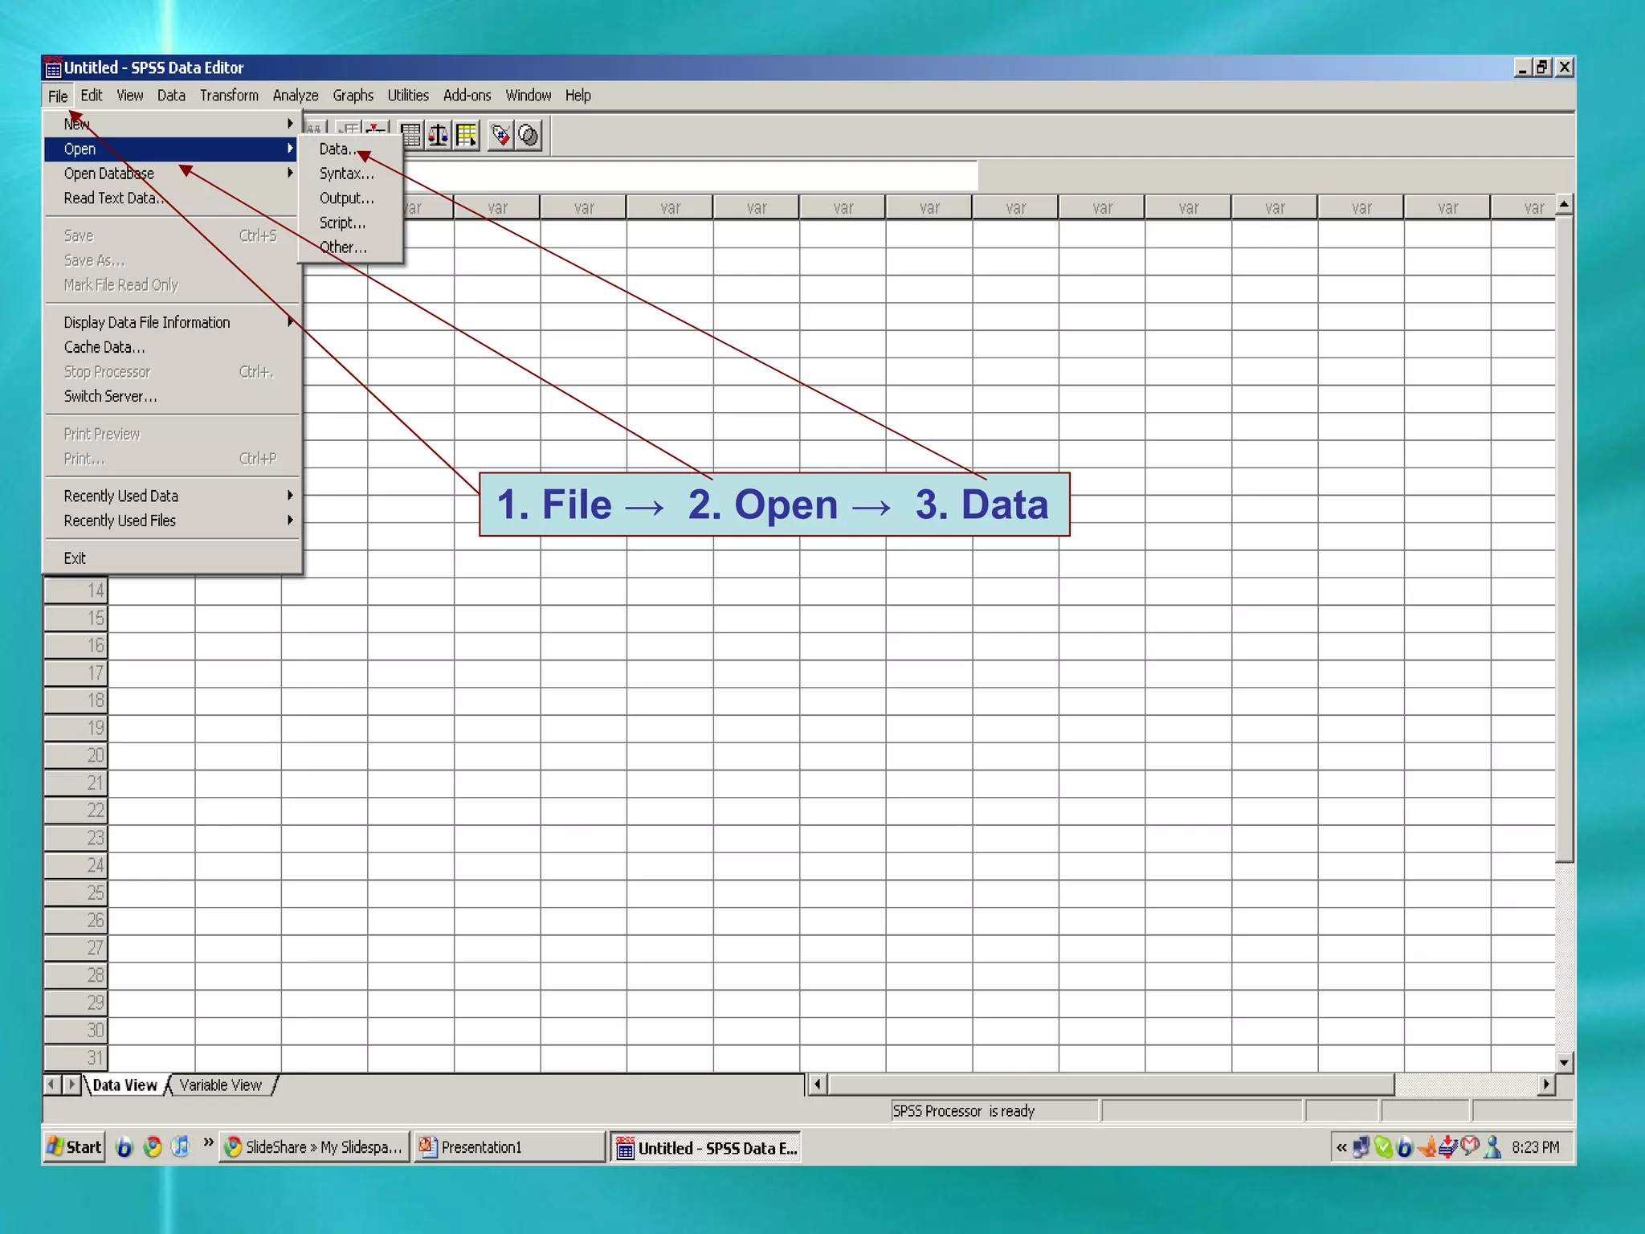Screen dimensions: 1645x1234
Task: Click the network computers tray icon
Action: pyautogui.click(x=1361, y=1146)
